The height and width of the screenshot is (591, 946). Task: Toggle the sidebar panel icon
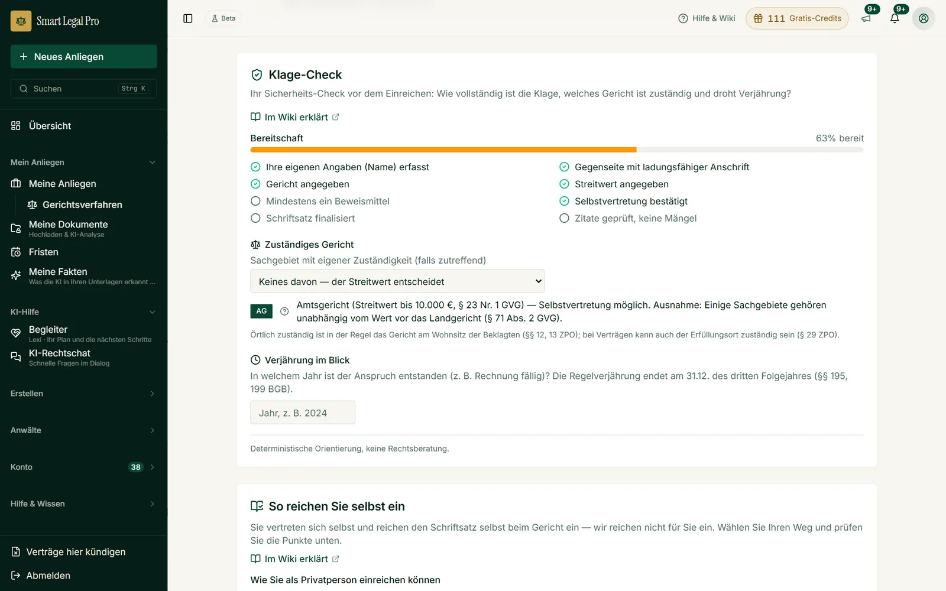(x=188, y=18)
